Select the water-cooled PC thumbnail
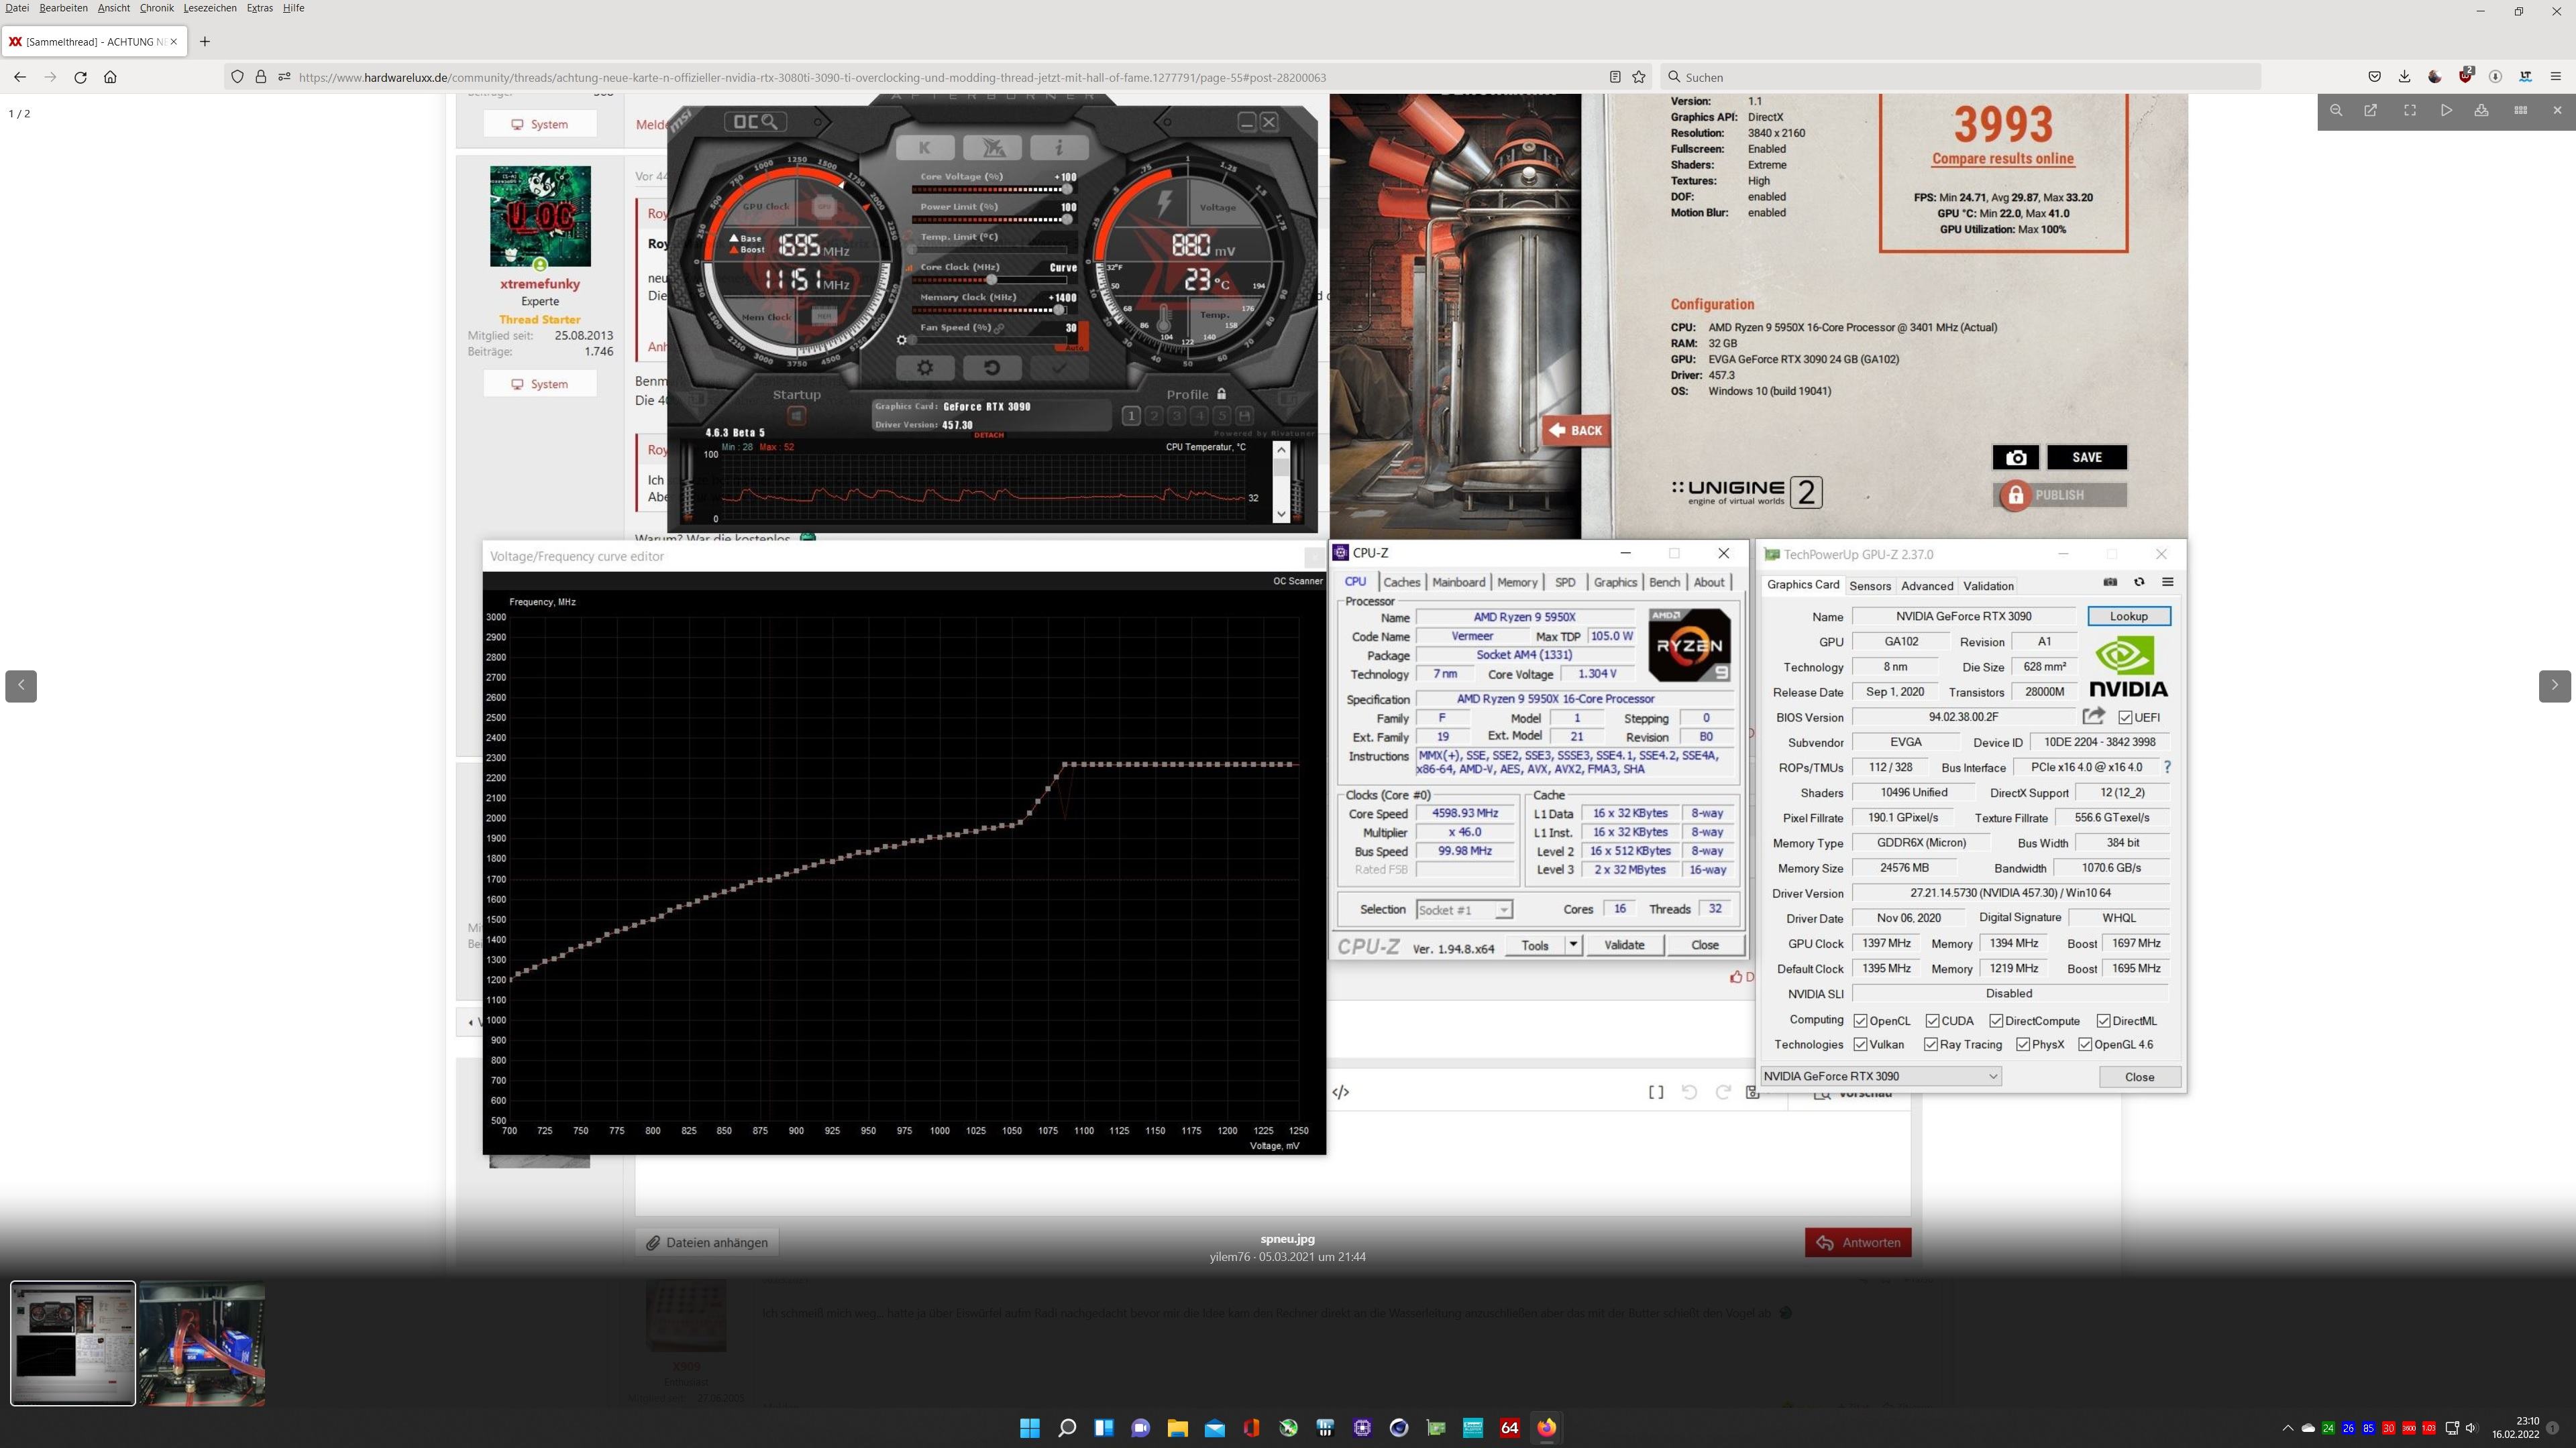This screenshot has width=2576, height=1448. [x=202, y=1343]
